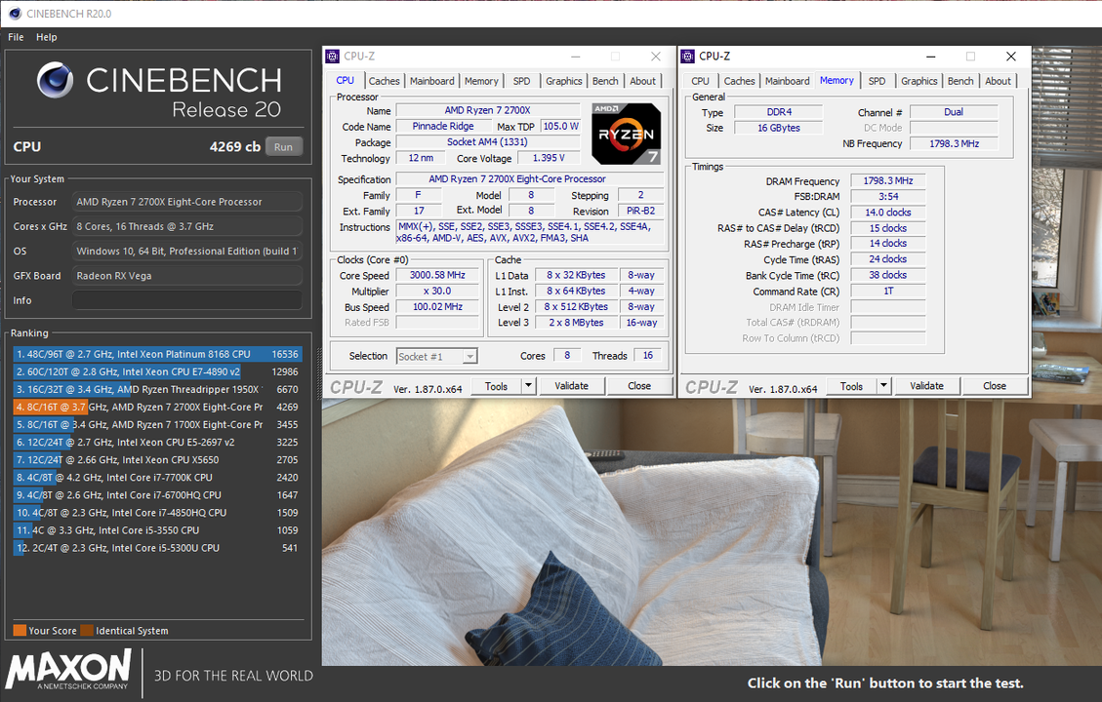Select ranking row Intel Core i7-7700K CPU
Image resolution: width=1102 pixels, height=702 pixels.
click(158, 478)
